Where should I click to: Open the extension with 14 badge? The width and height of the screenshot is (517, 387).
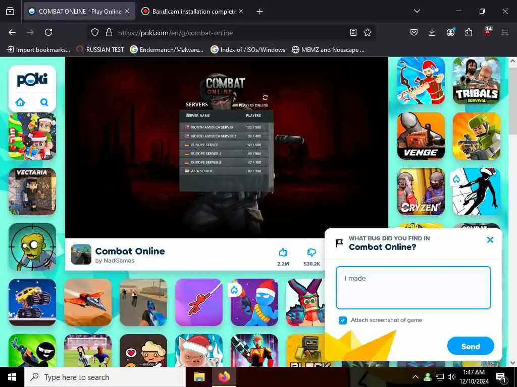[487, 32]
